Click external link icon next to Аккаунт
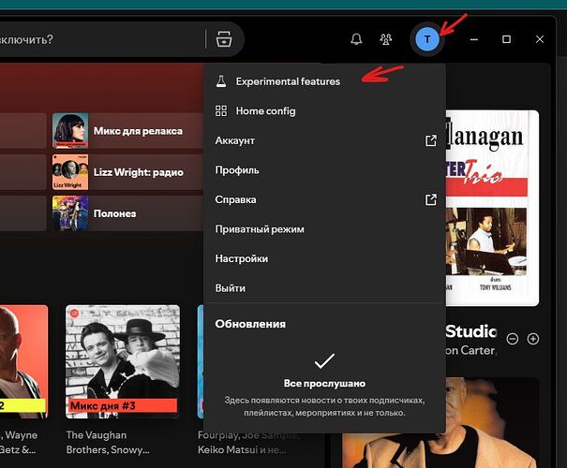This screenshot has width=567, height=468. 431,140
